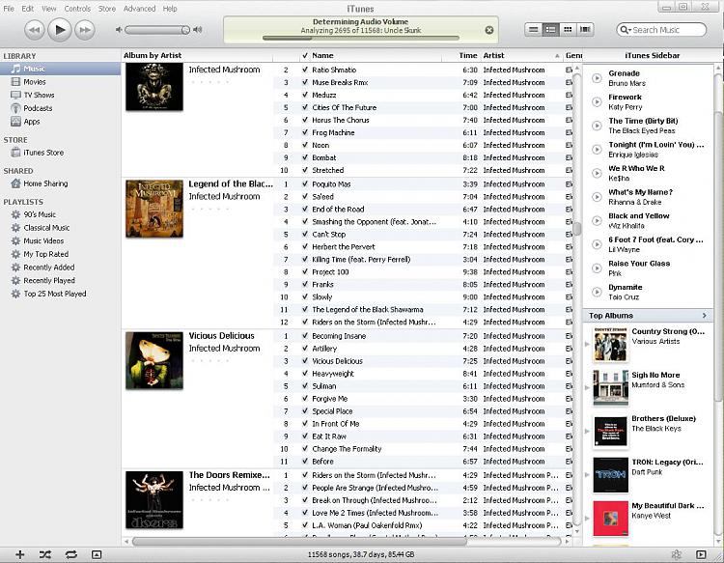The width and height of the screenshot is (724, 563).
Task: Open the Genius atom icon
Action: click(x=677, y=554)
